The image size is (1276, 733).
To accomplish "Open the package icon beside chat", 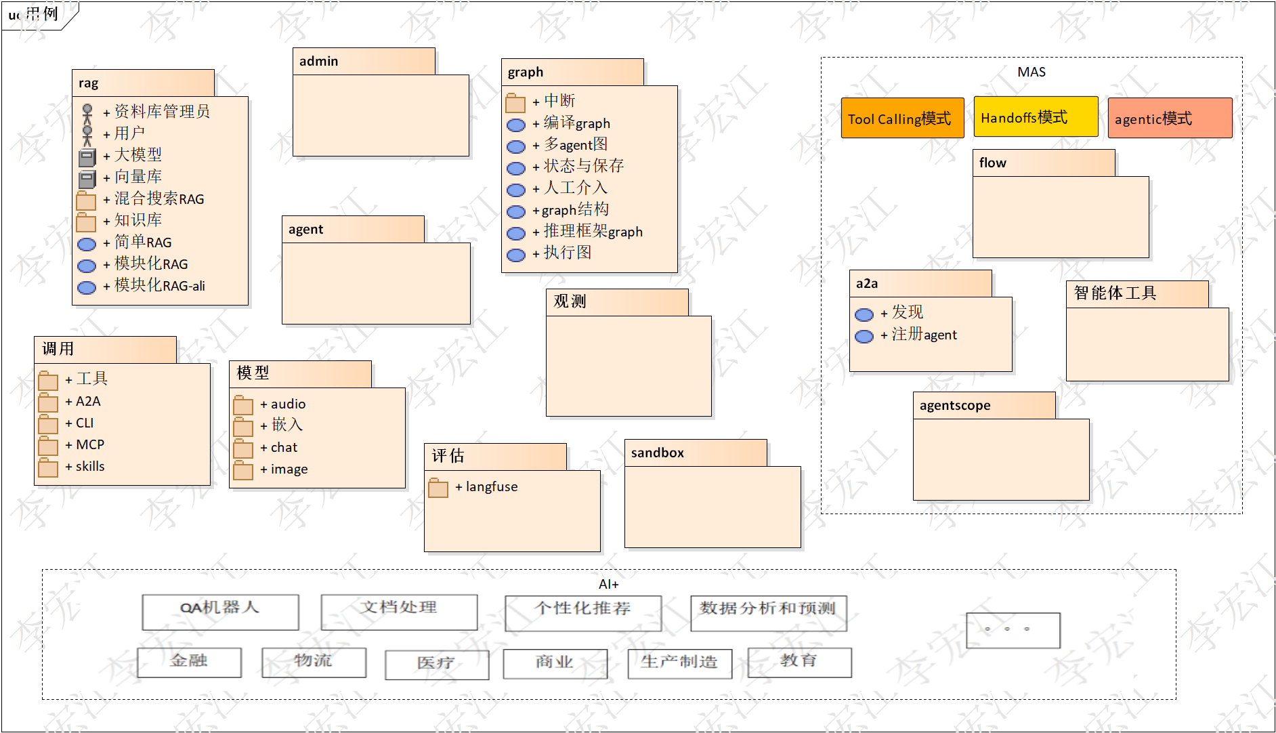I will pyautogui.click(x=243, y=448).
